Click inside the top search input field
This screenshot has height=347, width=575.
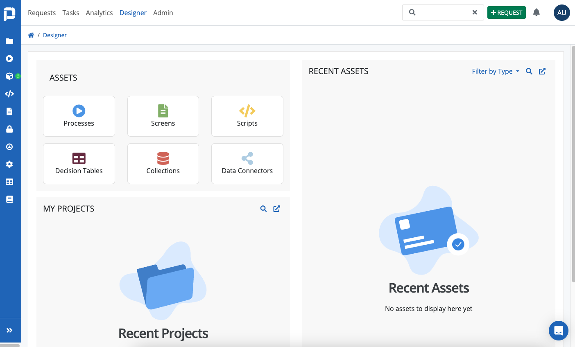point(442,13)
